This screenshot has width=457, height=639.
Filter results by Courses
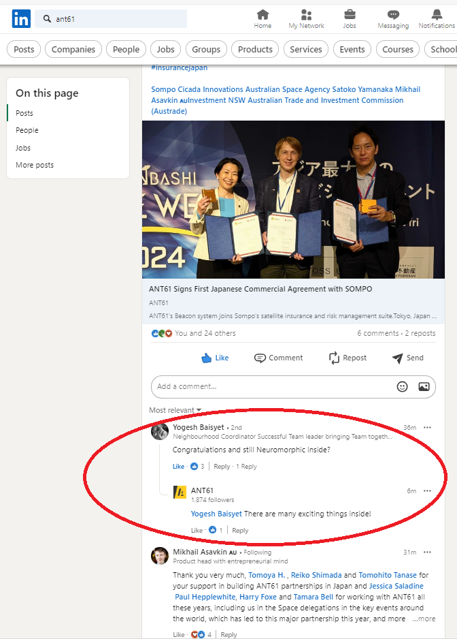398,49
